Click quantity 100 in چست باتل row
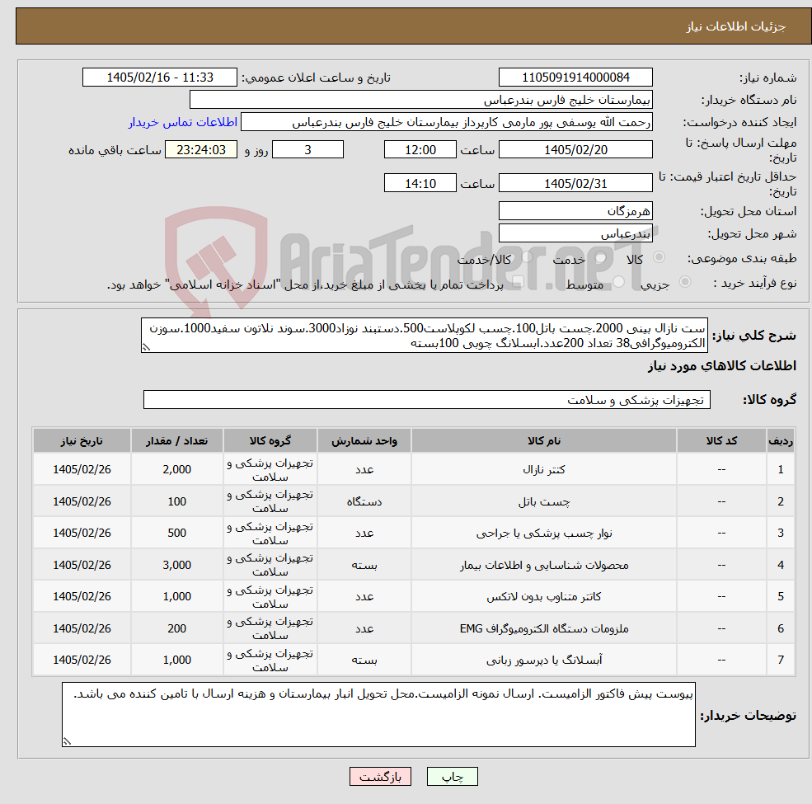The height and width of the screenshot is (804, 812). [176, 501]
